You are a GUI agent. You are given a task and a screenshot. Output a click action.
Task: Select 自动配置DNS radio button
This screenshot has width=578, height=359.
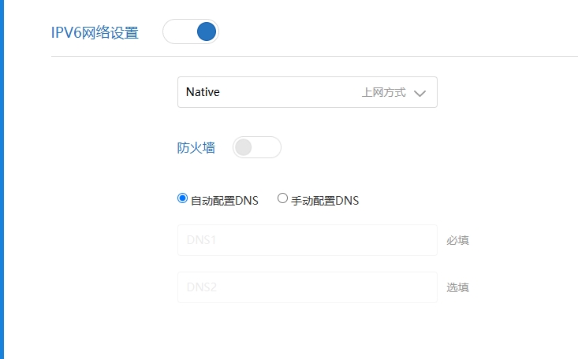(x=182, y=198)
